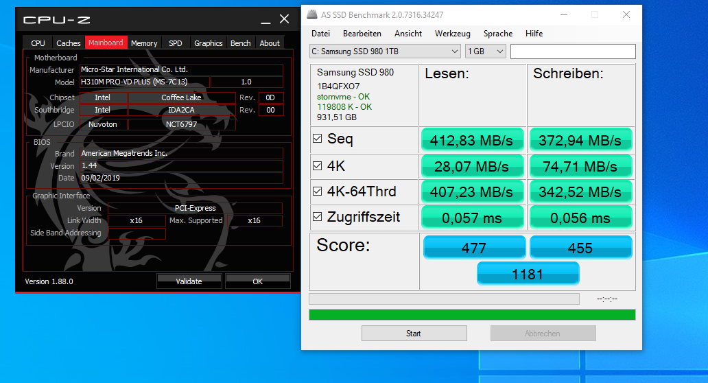
Task: Click Seq write result 372,94 MB/s
Action: [x=580, y=140]
